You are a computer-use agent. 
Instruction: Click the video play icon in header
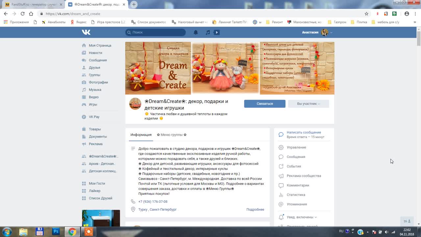pyautogui.click(x=216, y=32)
